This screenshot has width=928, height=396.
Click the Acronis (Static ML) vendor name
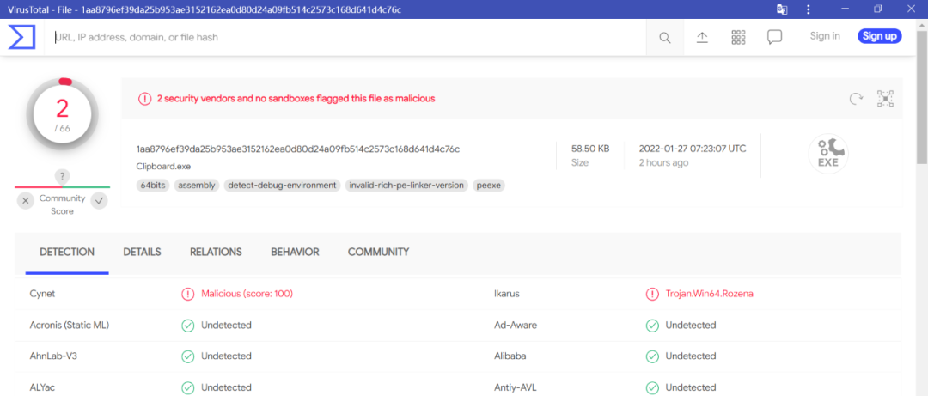(70, 325)
